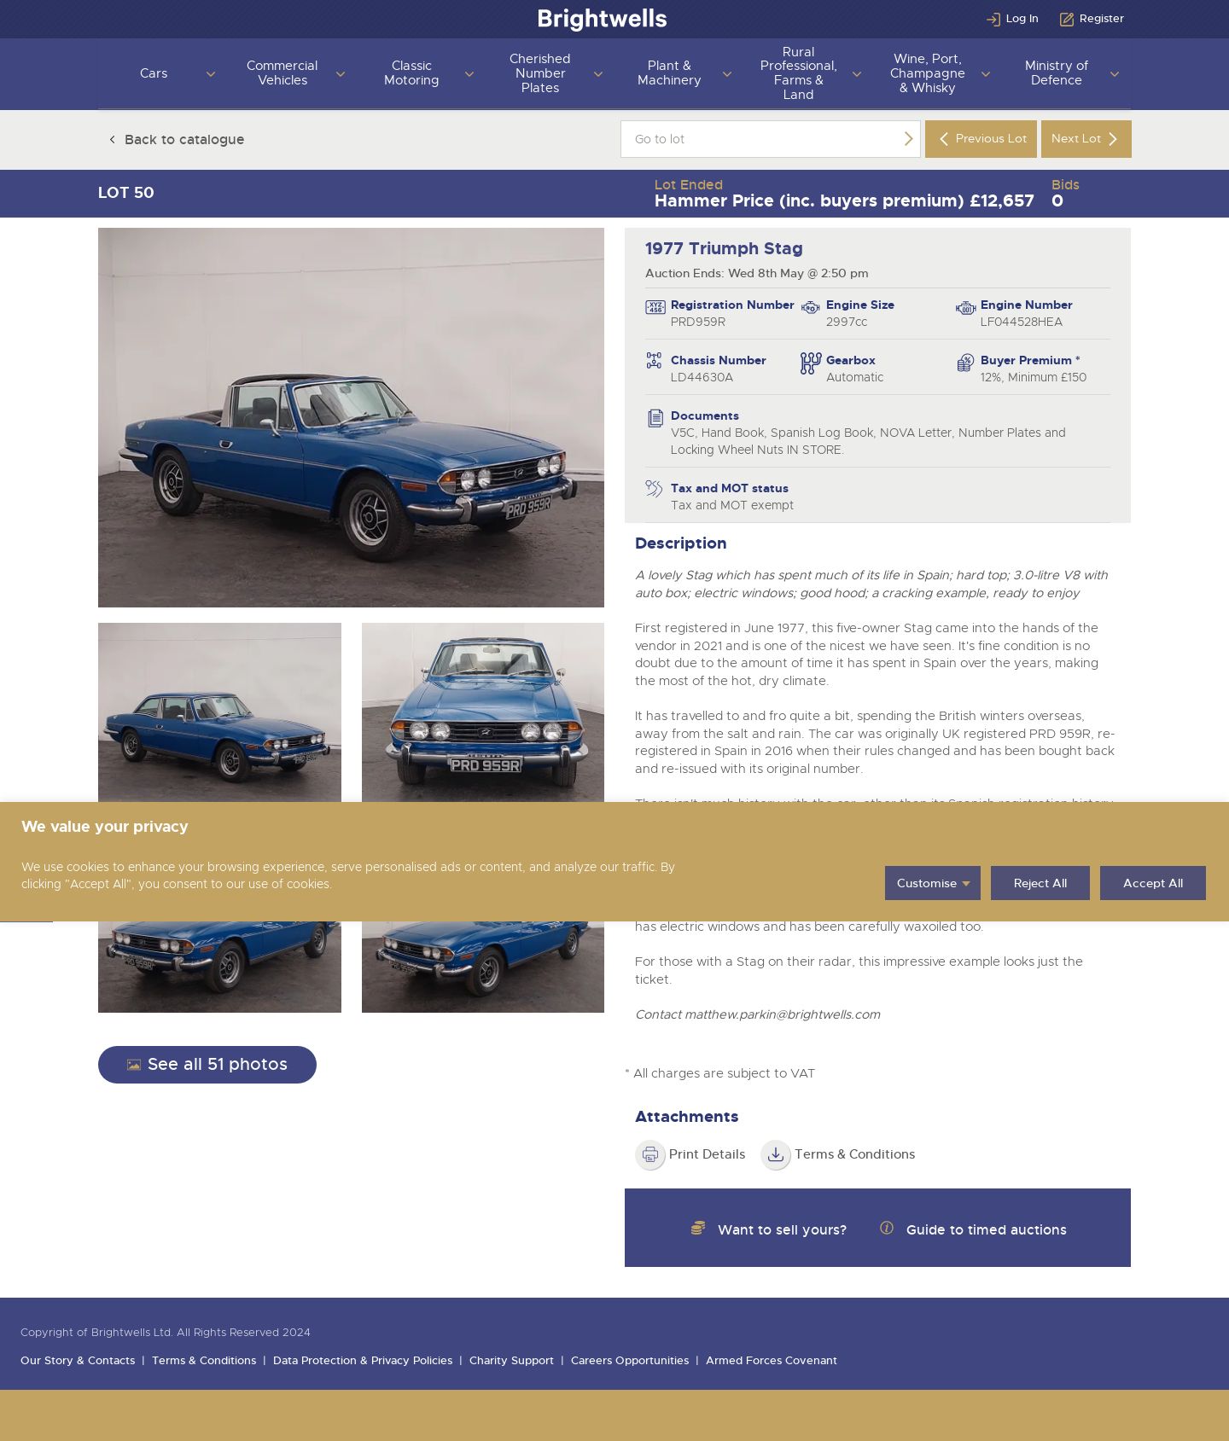Click the Registration Number plate icon
The width and height of the screenshot is (1229, 1441).
tap(655, 307)
